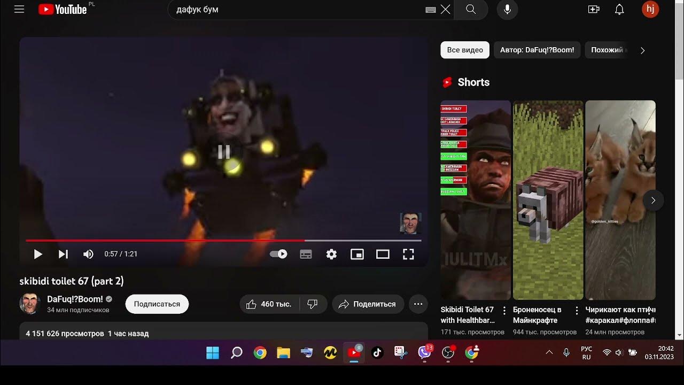Select the Все видео chip
Viewport: 684px width, 385px height.
(465, 50)
